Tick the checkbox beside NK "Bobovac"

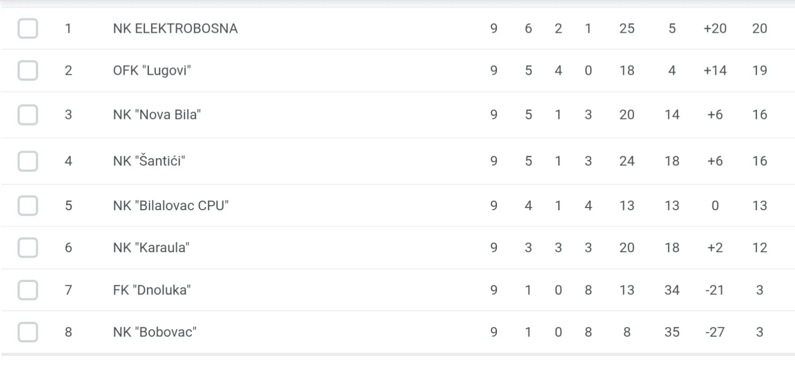pyautogui.click(x=27, y=332)
